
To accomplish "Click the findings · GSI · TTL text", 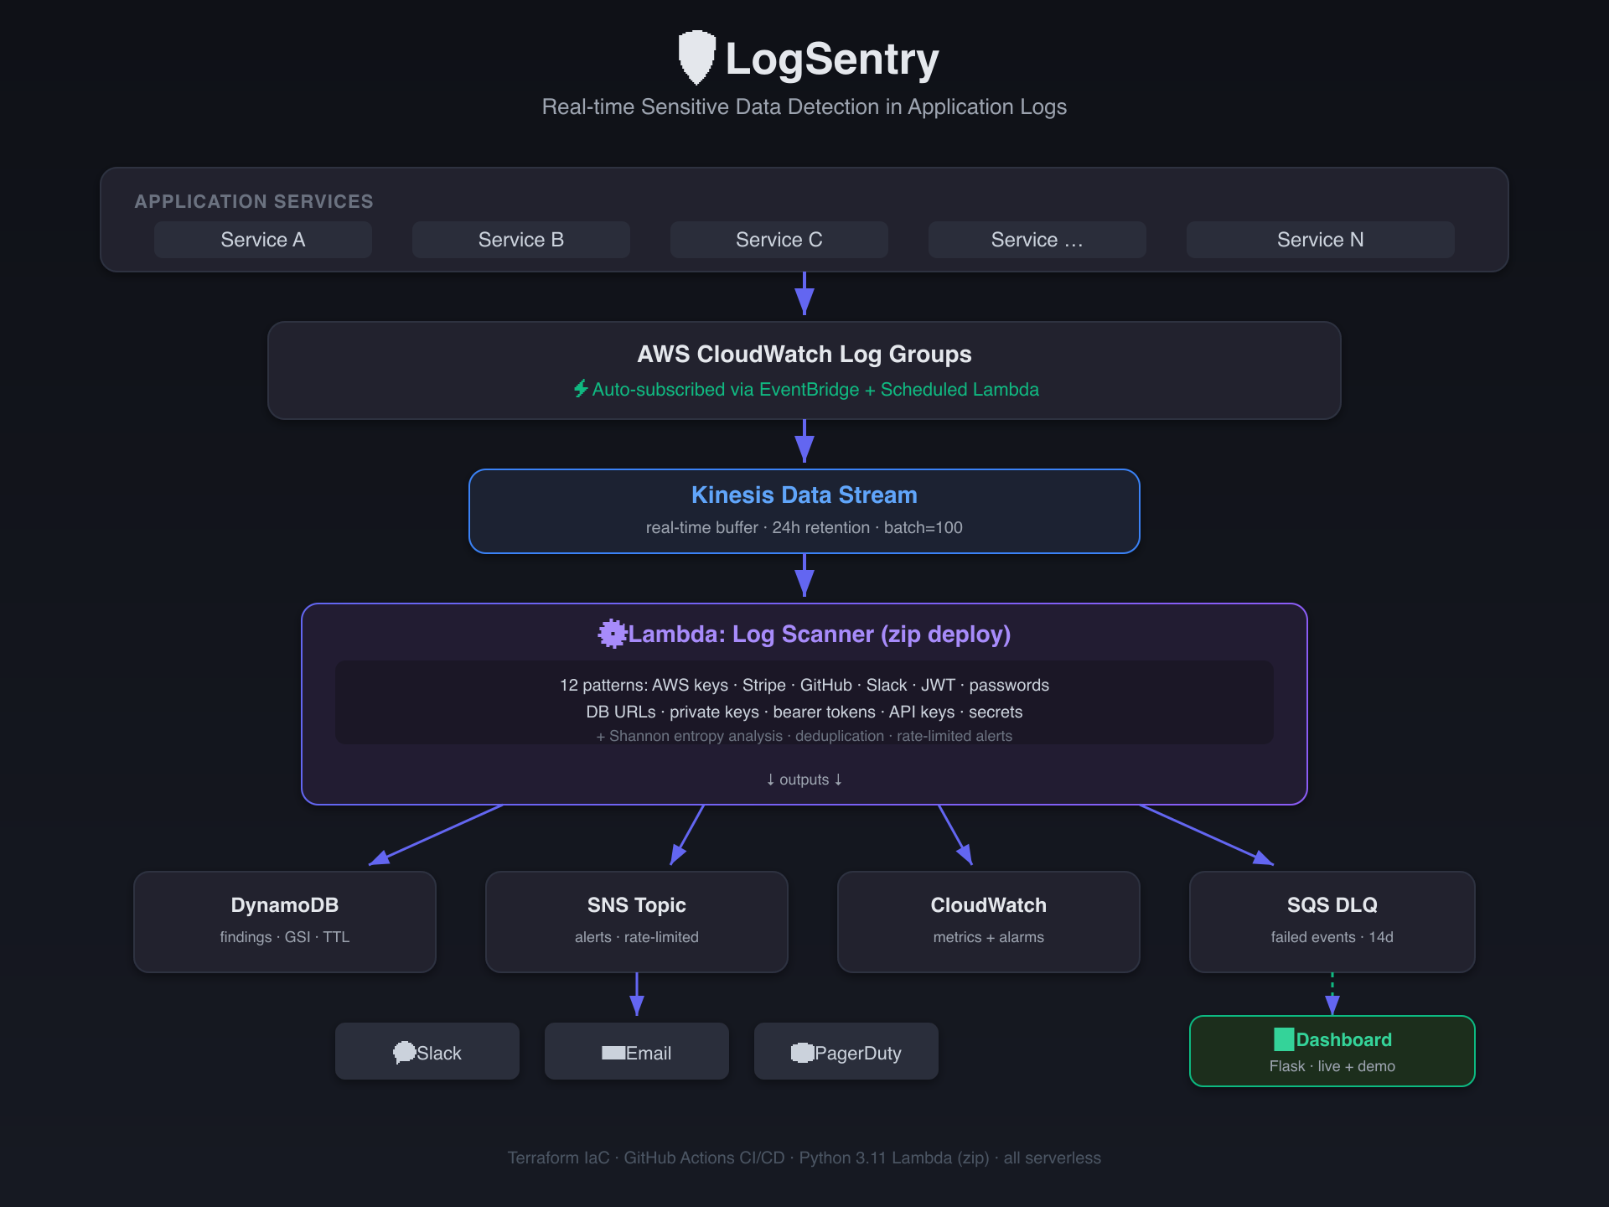I will [285, 937].
